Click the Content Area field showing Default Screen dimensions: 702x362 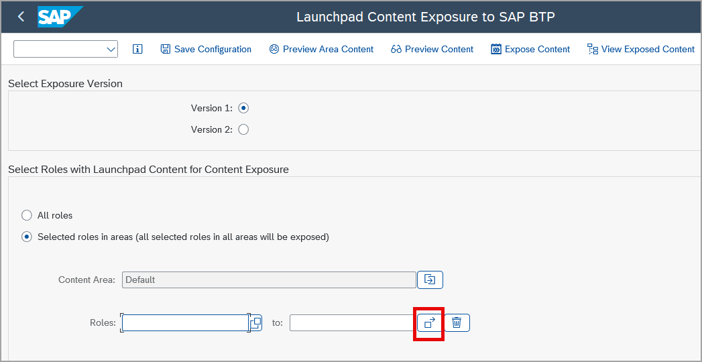coord(269,280)
